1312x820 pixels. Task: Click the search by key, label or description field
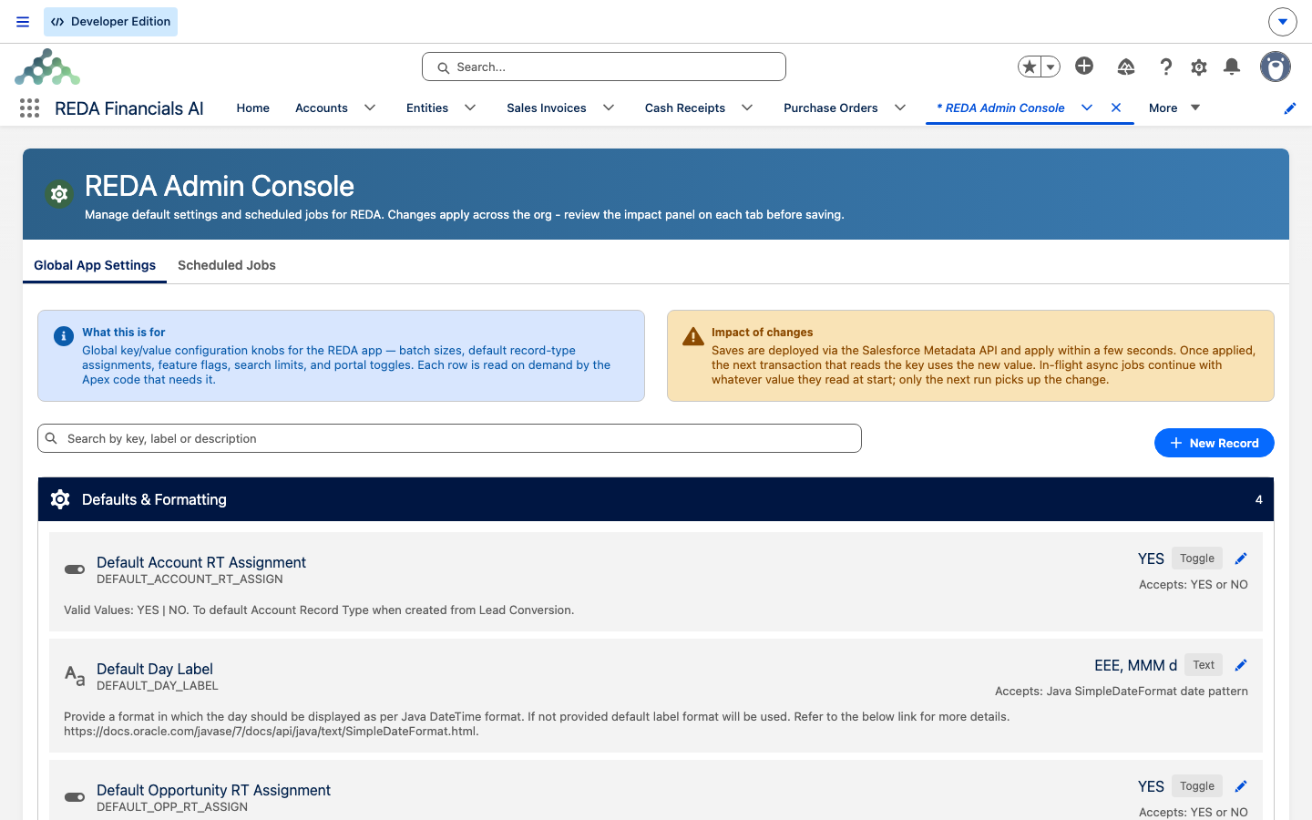pyautogui.click(x=449, y=438)
